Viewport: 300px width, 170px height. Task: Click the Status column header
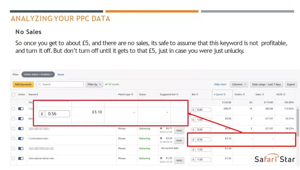(142, 94)
